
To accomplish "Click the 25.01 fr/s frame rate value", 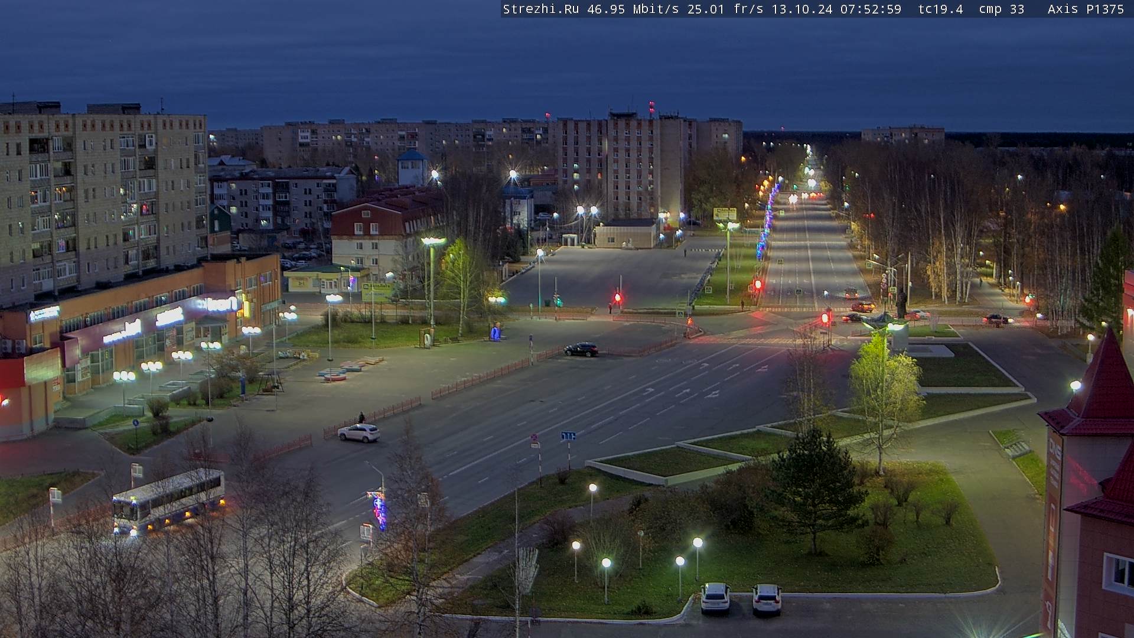I will pos(725,9).
